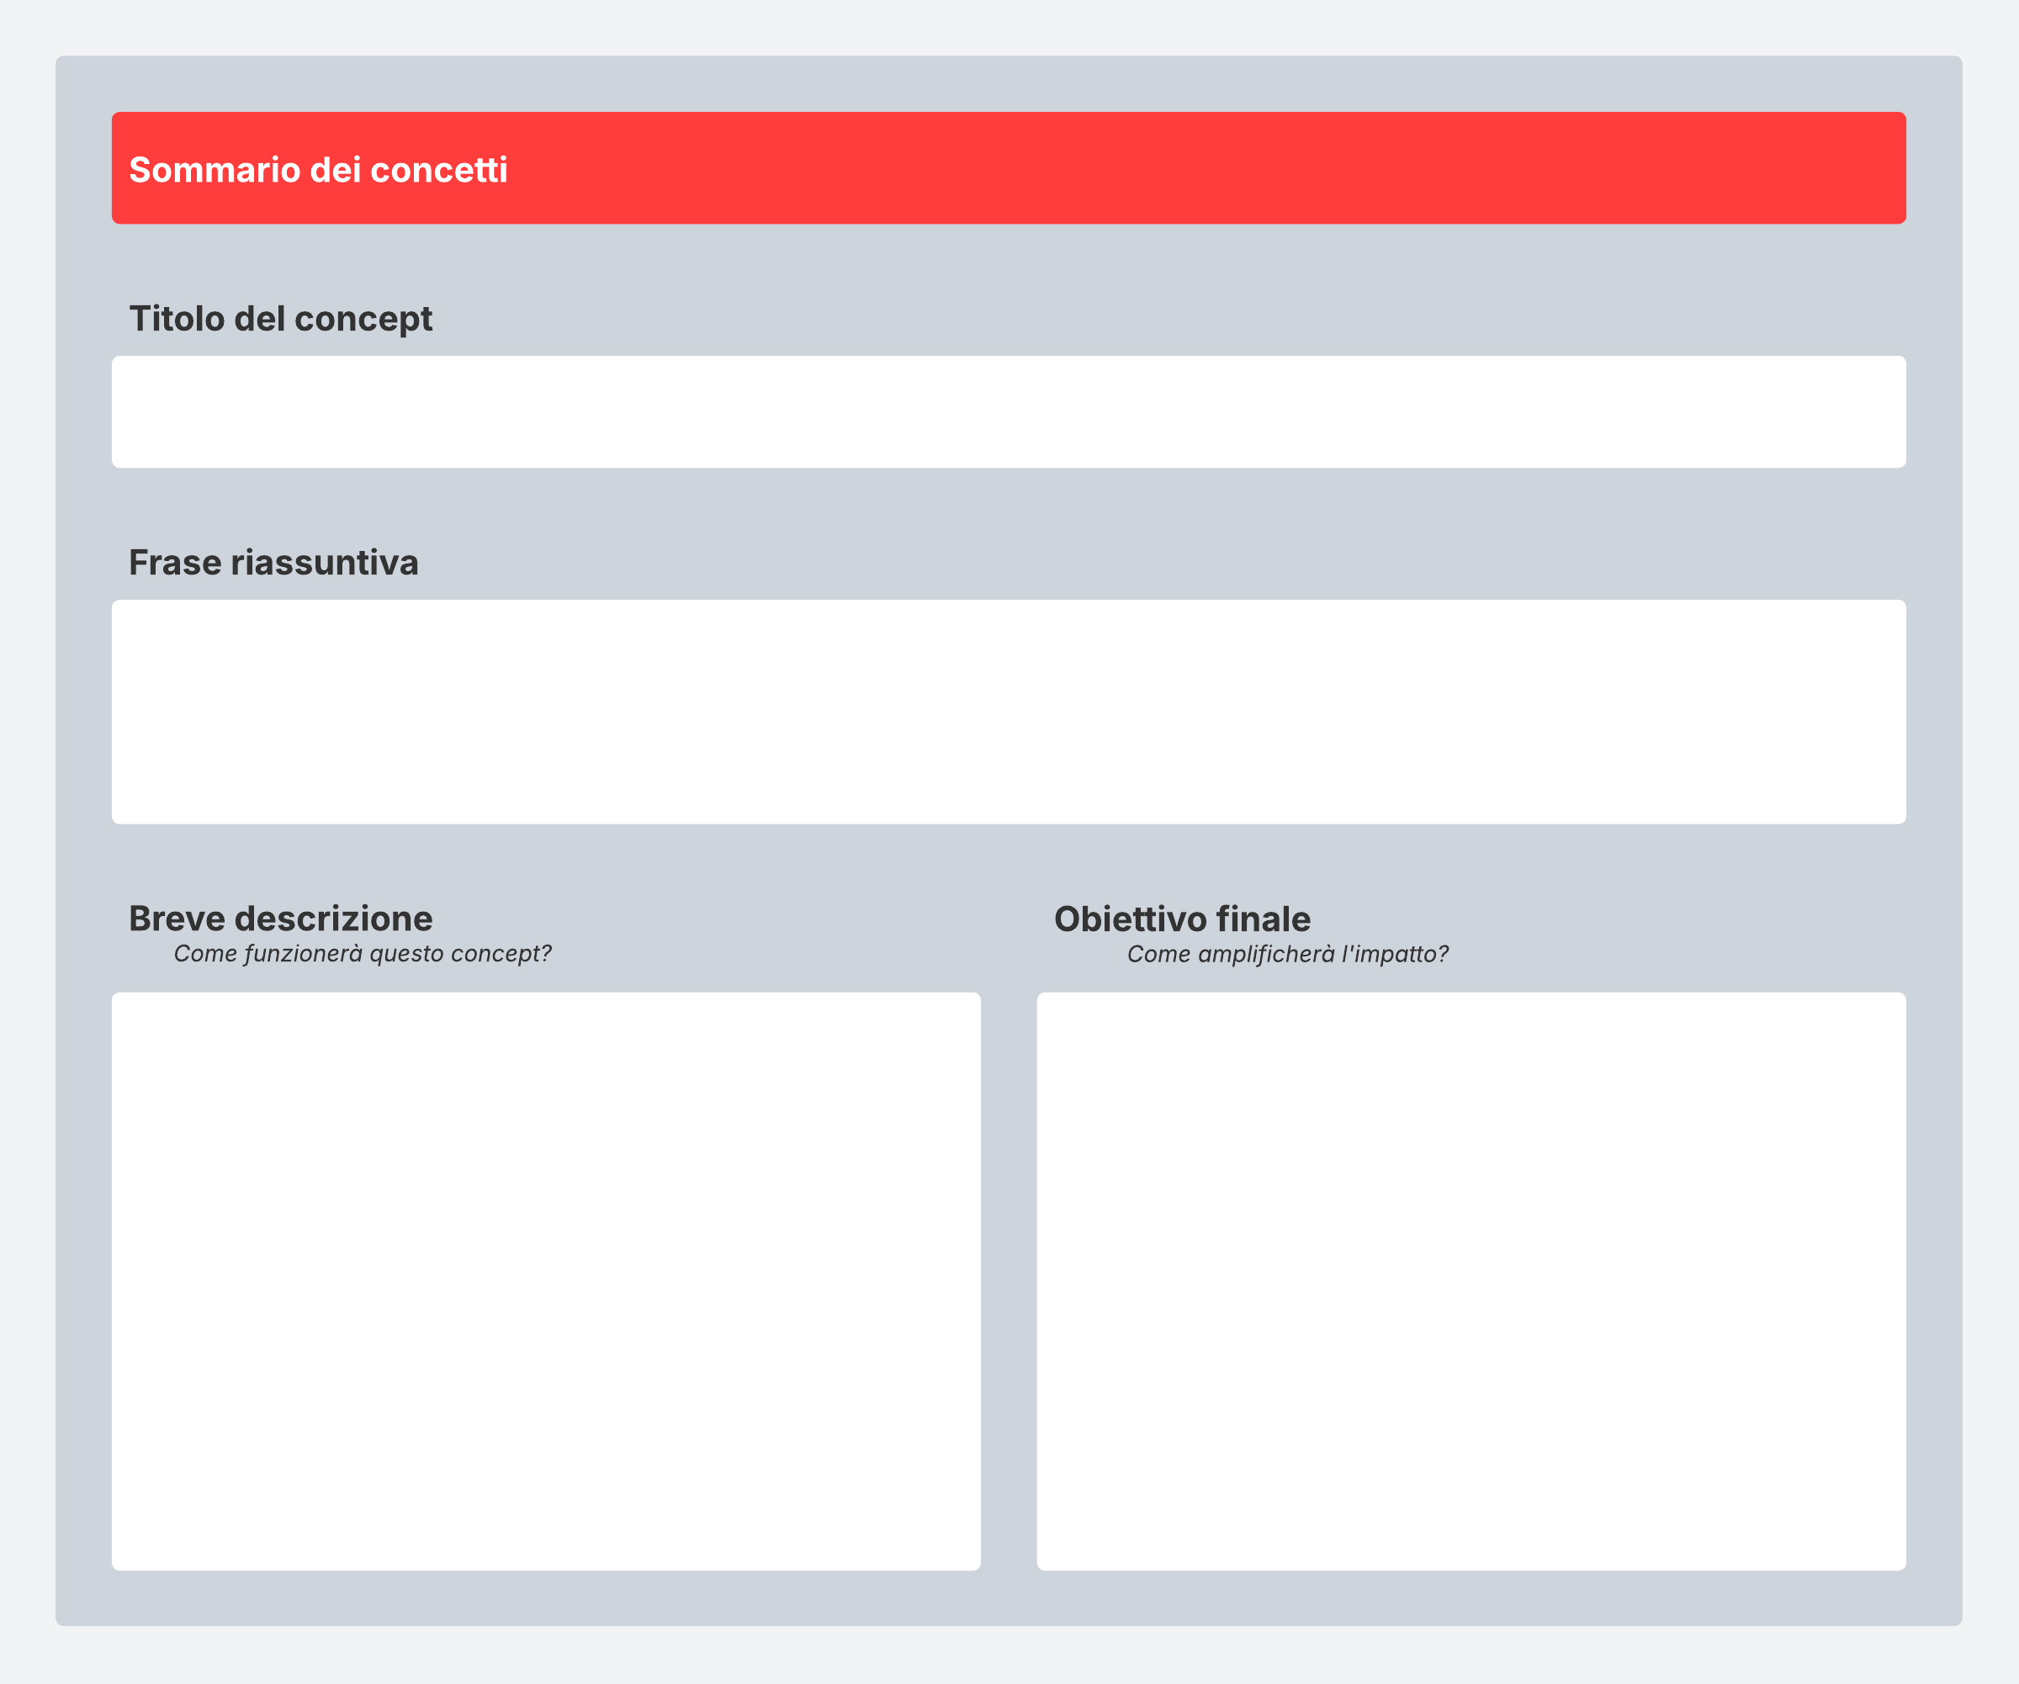Select subtitle 'Come amplificherà l'impatto?'

click(1287, 955)
